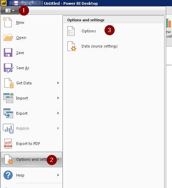
Task: Open the File menu button
Action: pyautogui.click(x=10, y=11)
